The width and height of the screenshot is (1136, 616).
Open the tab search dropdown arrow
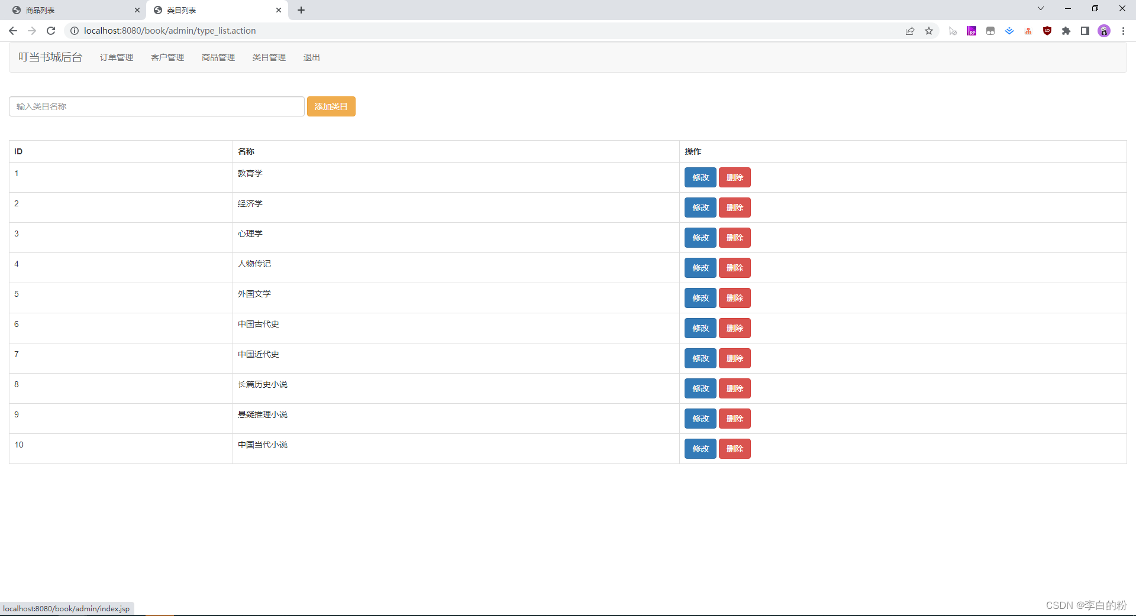(1041, 8)
